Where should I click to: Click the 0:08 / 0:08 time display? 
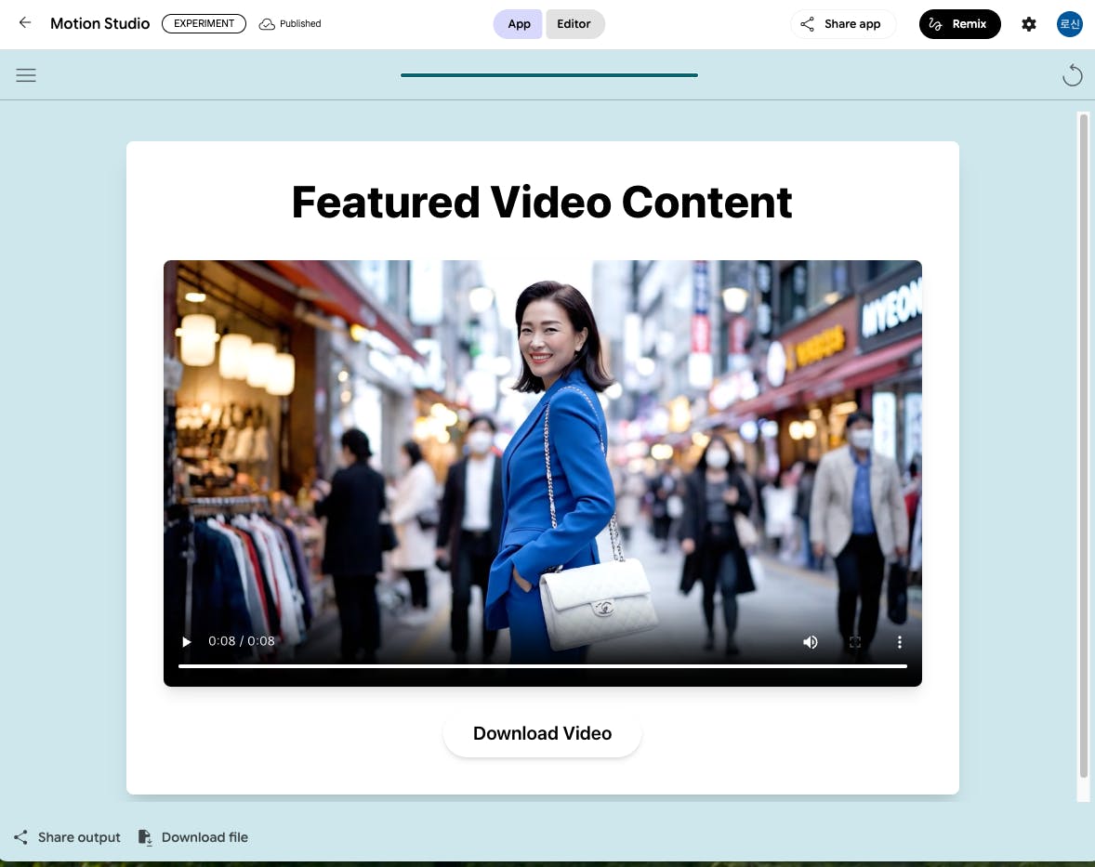242,641
